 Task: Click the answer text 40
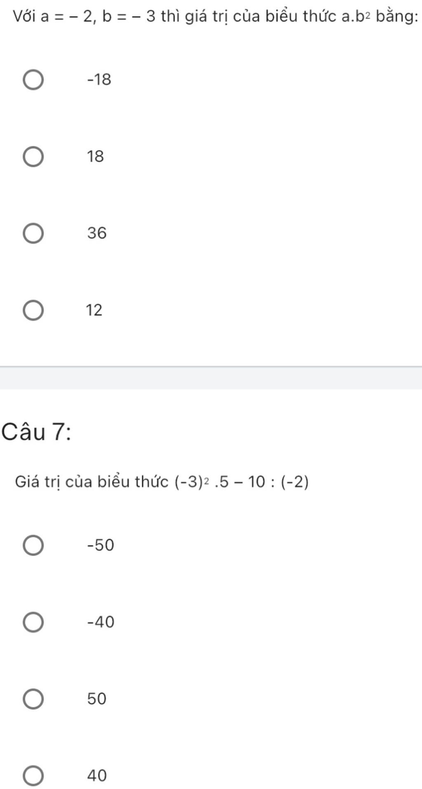point(97,775)
